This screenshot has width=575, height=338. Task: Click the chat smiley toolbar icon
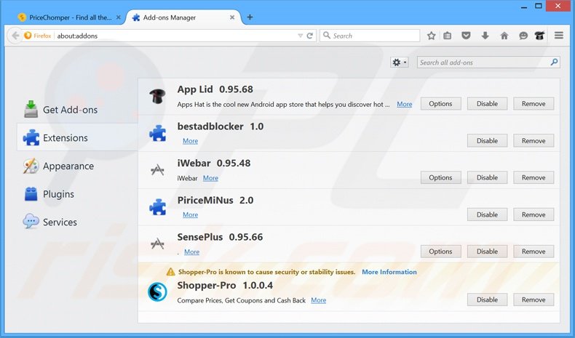[x=523, y=36]
